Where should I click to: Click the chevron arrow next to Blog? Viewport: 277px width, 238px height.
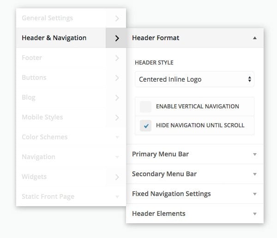pos(117,98)
